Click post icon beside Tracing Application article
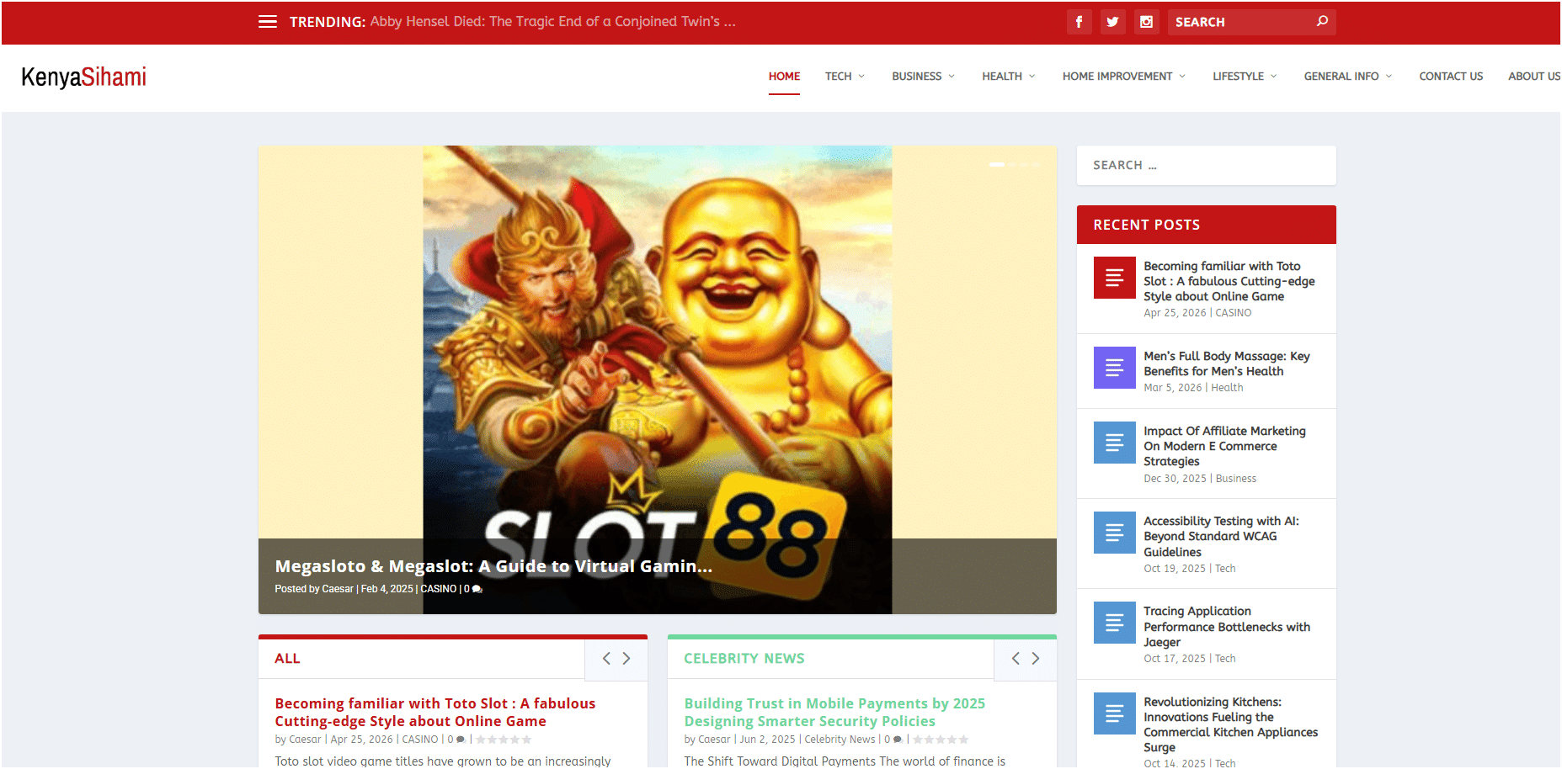 1114,623
